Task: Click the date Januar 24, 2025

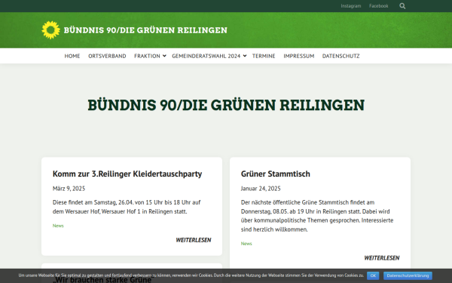Action: [x=261, y=189]
